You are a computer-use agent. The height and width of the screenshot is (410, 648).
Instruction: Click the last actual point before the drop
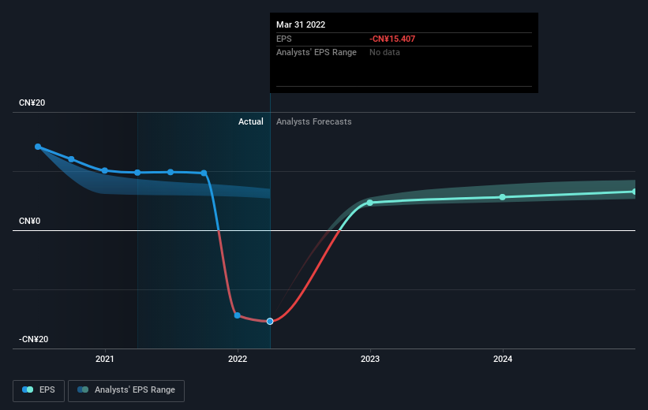204,173
